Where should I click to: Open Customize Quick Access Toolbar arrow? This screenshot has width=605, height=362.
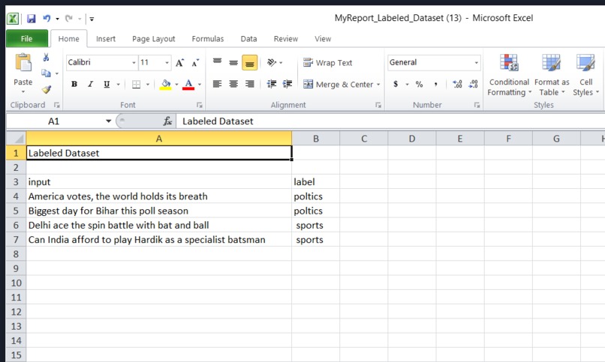pyautogui.click(x=92, y=19)
